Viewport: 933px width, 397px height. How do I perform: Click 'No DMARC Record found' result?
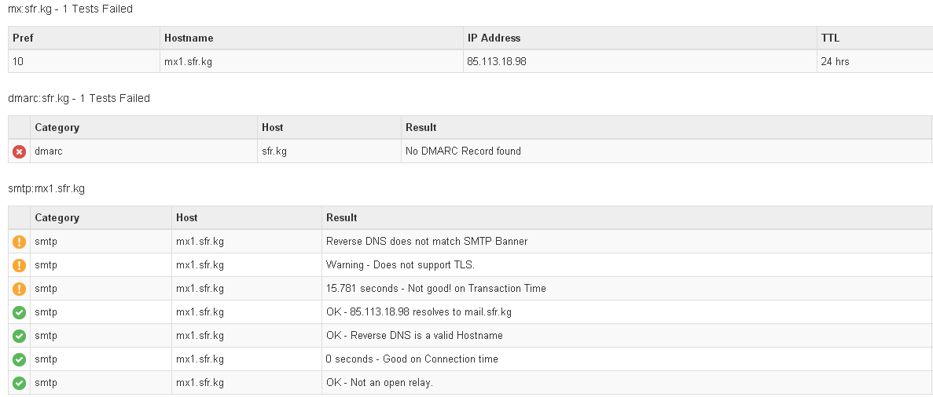463,151
